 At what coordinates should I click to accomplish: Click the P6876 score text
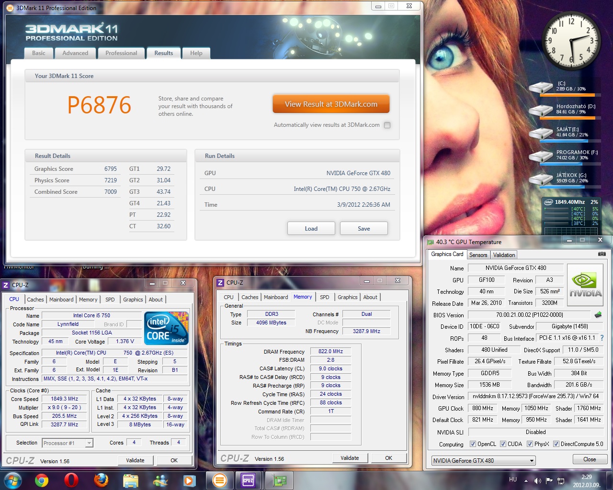pyautogui.click(x=99, y=105)
